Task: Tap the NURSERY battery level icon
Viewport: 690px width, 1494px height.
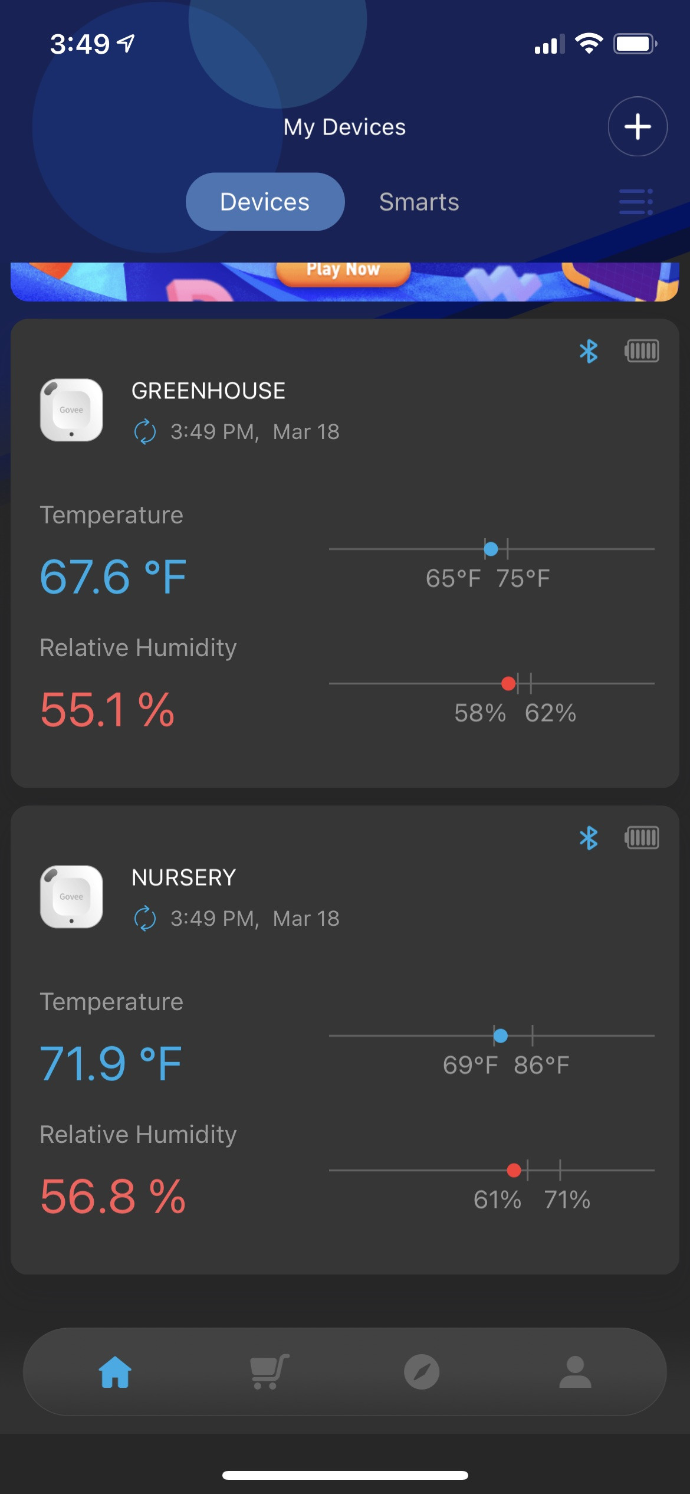Action: (642, 838)
